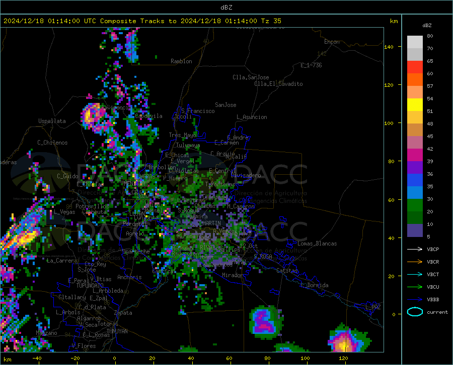Click the orange VBCR arrow legend icon
The image size is (453, 365).
[415, 262]
